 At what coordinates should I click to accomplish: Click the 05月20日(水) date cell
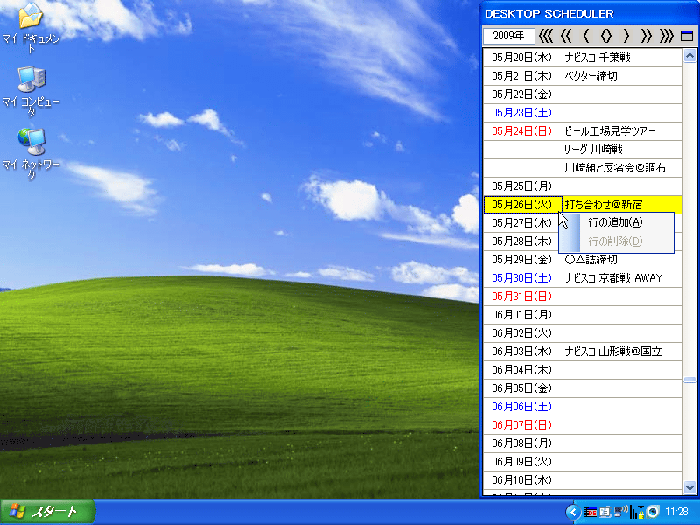[x=522, y=58]
